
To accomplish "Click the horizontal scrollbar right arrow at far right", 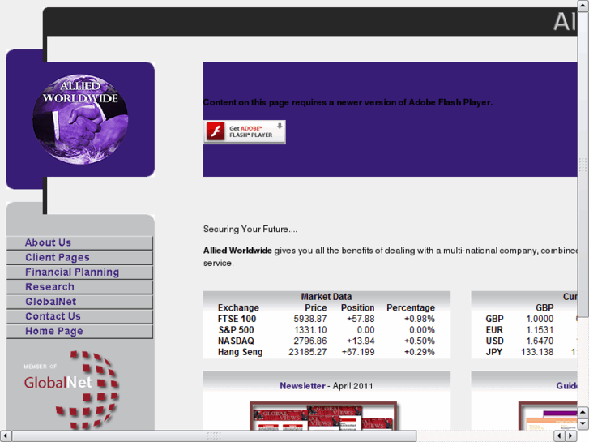I will 571,436.
